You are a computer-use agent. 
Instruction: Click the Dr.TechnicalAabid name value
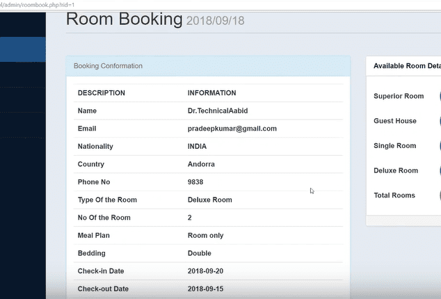click(x=218, y=111)
